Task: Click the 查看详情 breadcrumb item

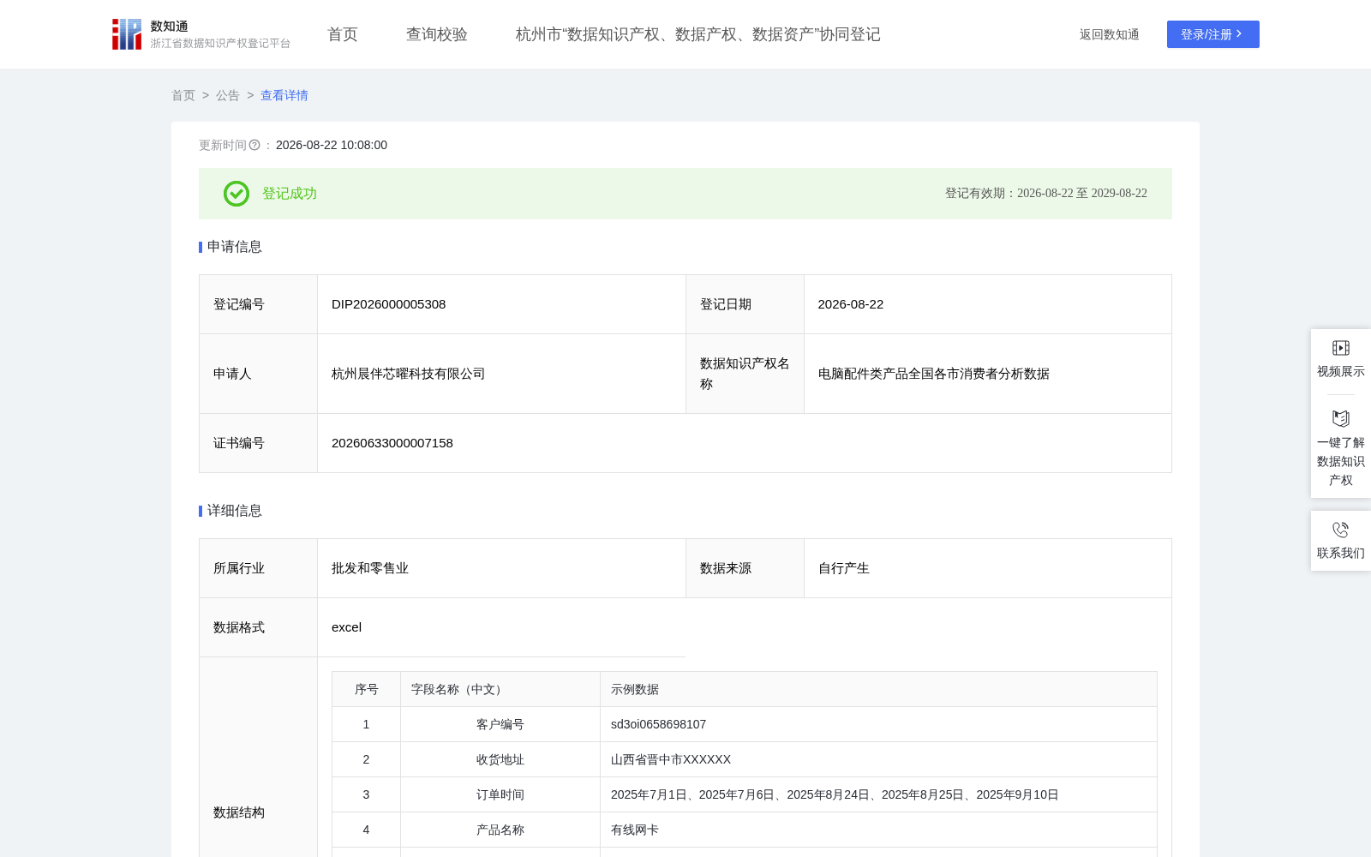Action: tap(284, 95)
